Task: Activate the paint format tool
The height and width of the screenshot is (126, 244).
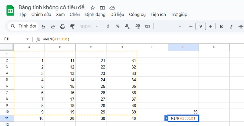Action: [x=72, y=27]
